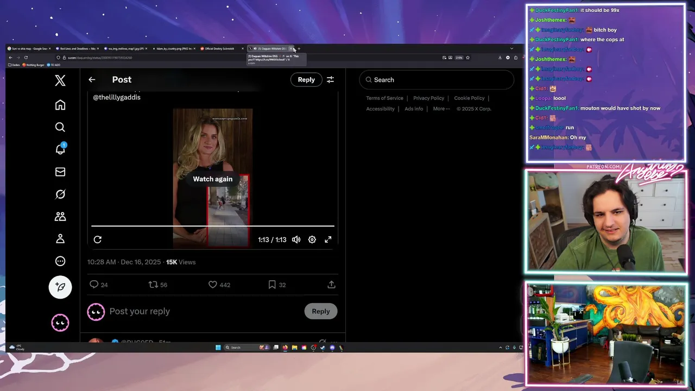Seek on the video progress bar
695x391 pixels.
pos(213,226)
